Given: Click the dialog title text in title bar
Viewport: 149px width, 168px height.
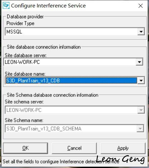Looking at the screenshot, I should click(48, 6).
